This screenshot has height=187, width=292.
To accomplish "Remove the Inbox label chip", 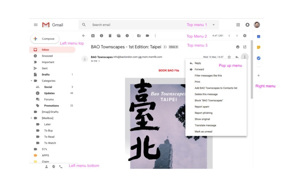I will (177, 47).
